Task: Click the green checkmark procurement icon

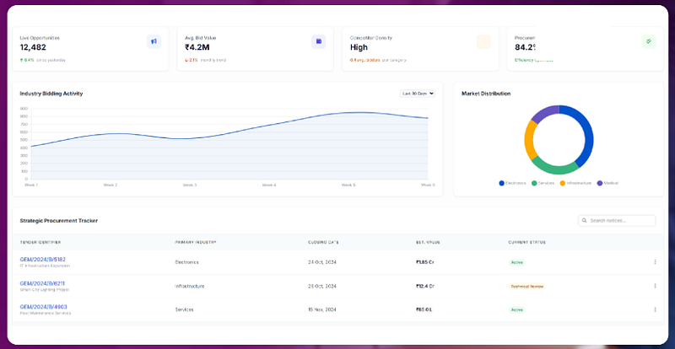Action: 649,42
